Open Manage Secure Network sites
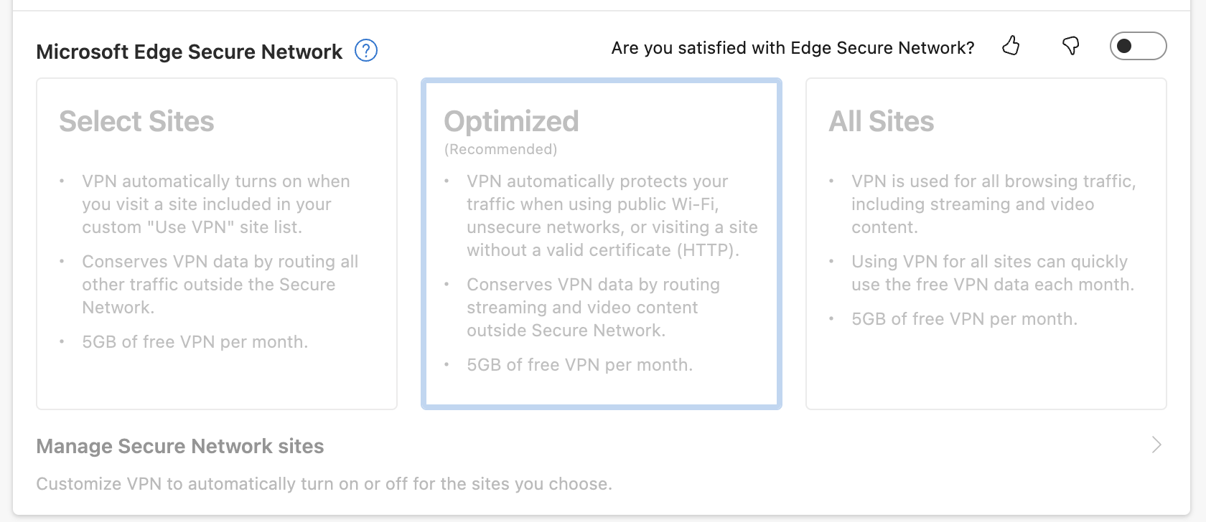The width and height of the screenshot is (1206, 522). pos(602,463)
